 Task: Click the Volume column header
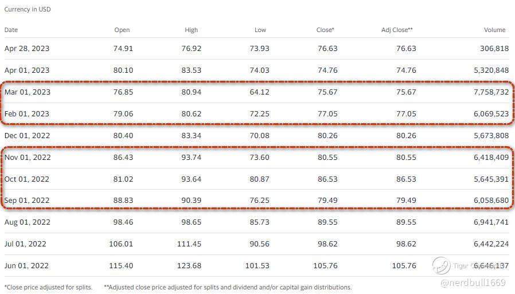tap(494, 30)
